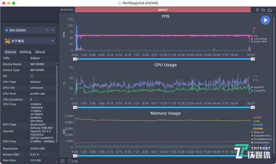The width and height of the screenshot is (276, 164).
Task: Toggle SwapMemory legend series
Action: (261, 136)
